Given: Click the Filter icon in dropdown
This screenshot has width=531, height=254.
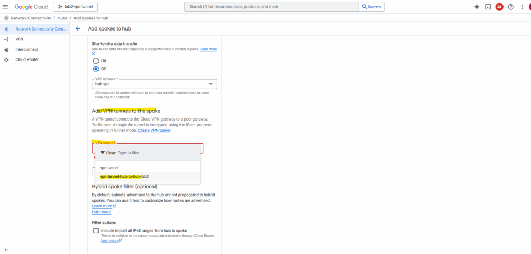Looking at the screenshot, I should [x=103, y=153].
